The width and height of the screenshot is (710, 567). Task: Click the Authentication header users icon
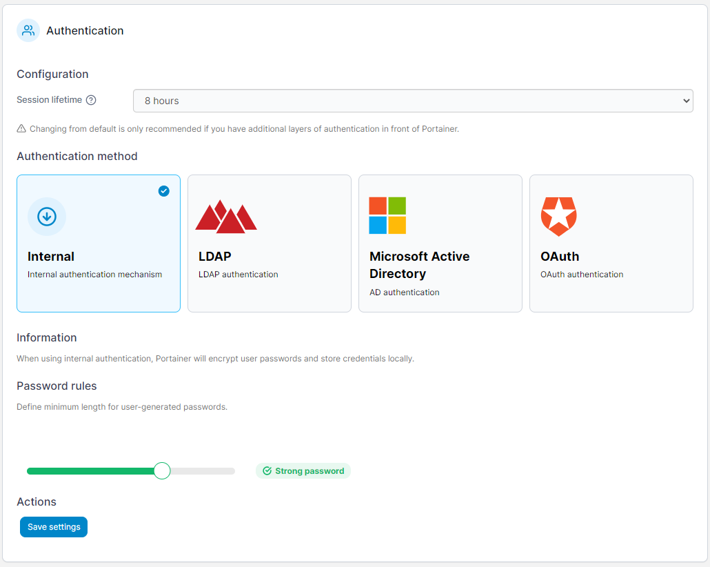click(28, 30)
